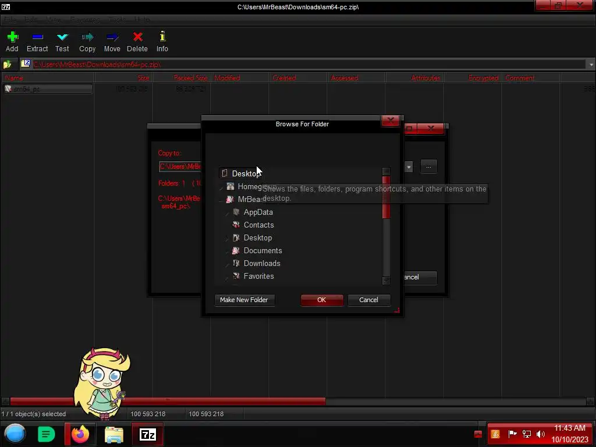Click the MrBeast user folder icon
Image resolution: width=596 pixels, height=447 pixels.
pos(230,199)
